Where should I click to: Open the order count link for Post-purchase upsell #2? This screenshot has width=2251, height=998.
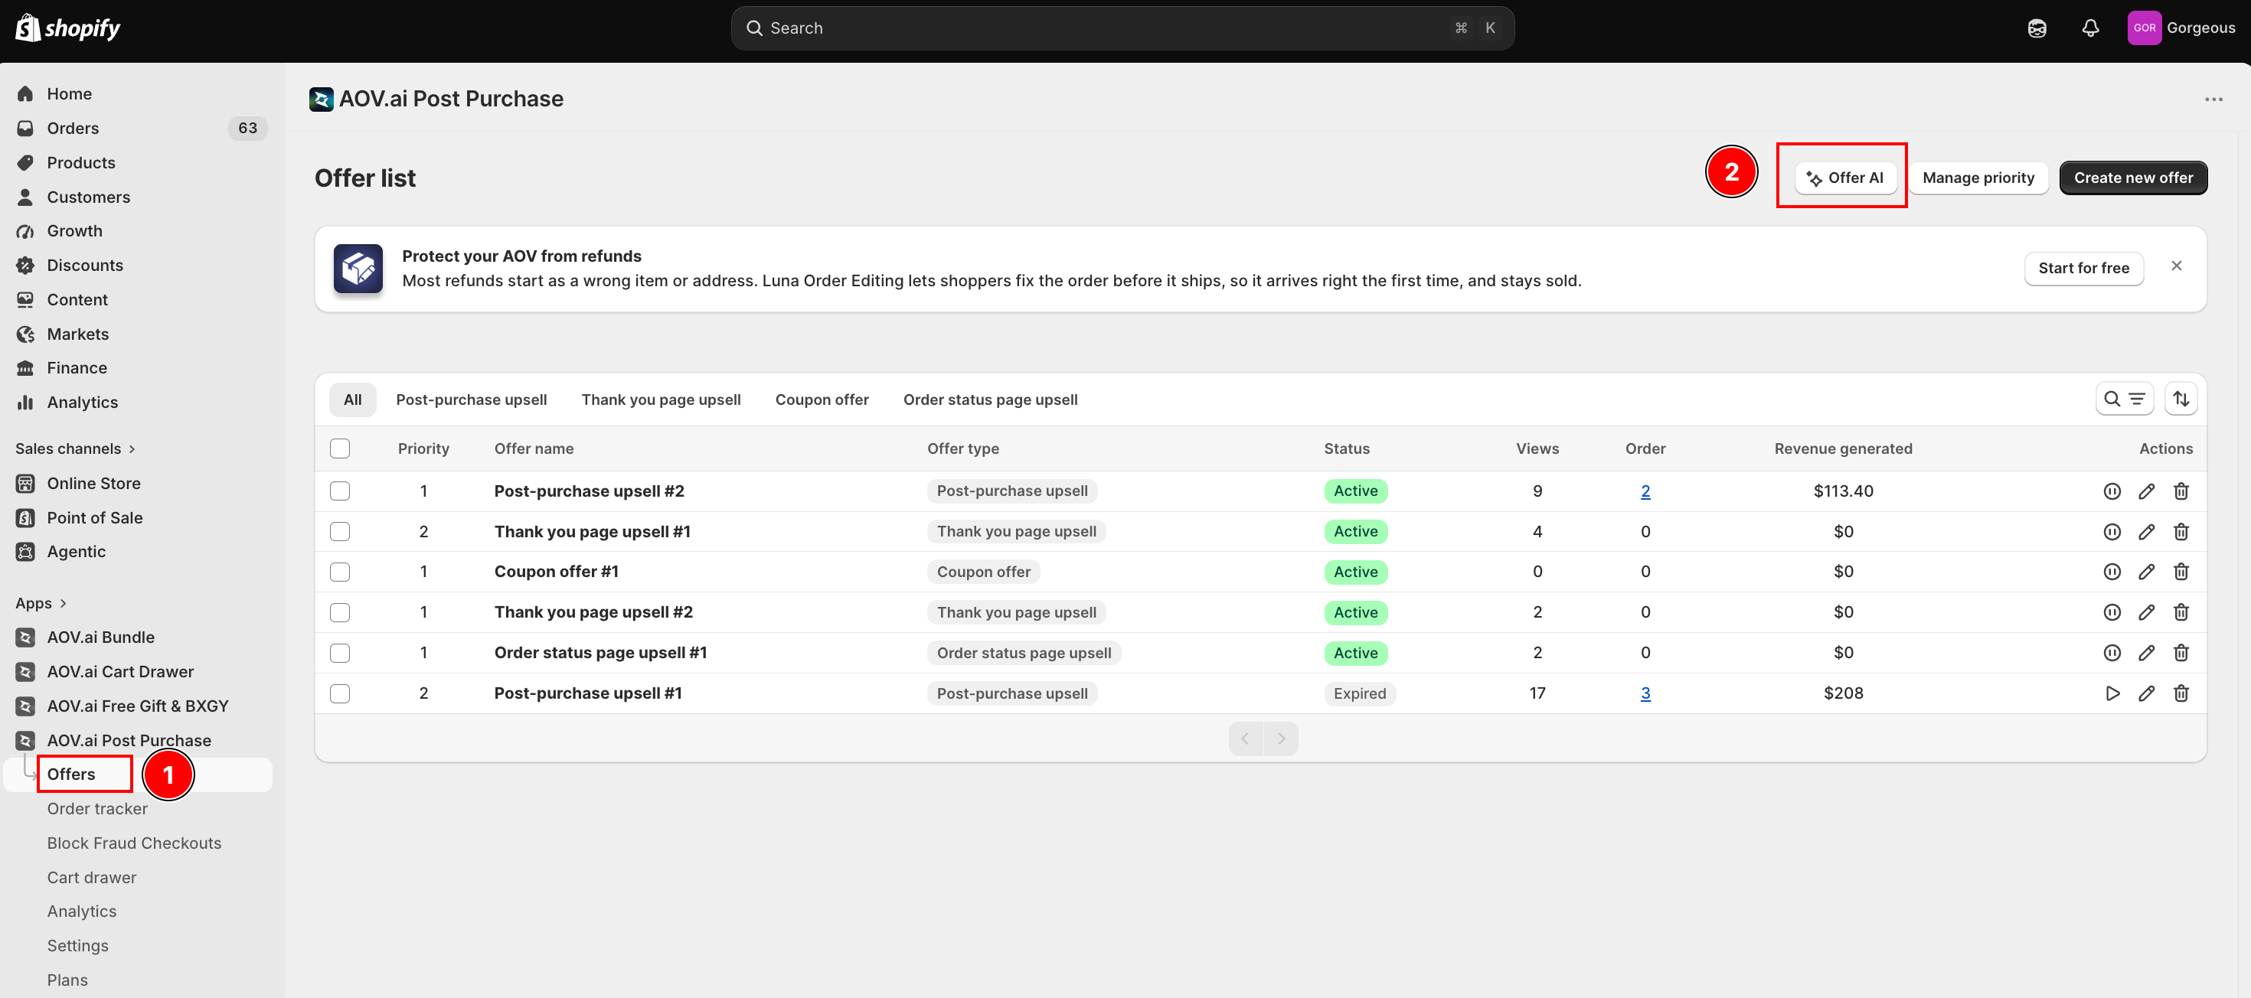1645,491
